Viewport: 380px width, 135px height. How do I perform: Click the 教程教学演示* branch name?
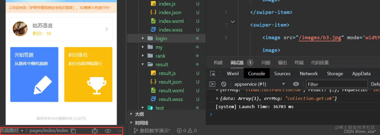[x=155, y=131]
